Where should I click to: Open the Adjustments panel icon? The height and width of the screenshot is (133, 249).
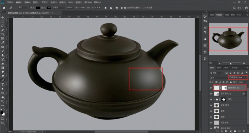pos(205,39)
